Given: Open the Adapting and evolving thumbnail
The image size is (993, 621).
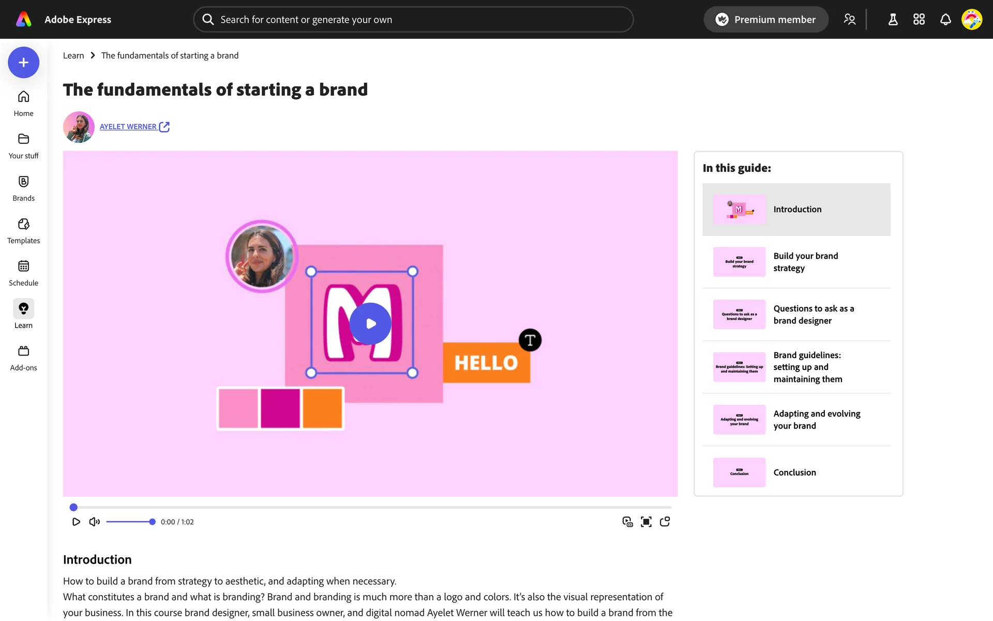Looking at the screenshot, I should point(739,420).
